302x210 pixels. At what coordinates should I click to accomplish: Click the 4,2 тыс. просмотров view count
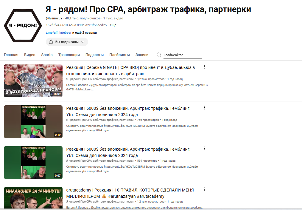click(151, 79)
